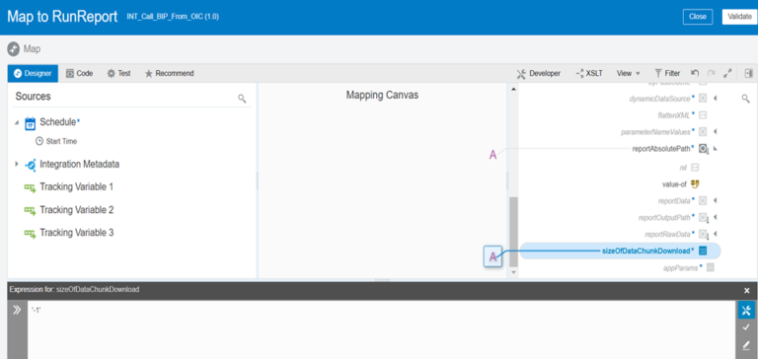
Task: Click the undo arrow in the toolbar
Action: [x=695, y=73]
